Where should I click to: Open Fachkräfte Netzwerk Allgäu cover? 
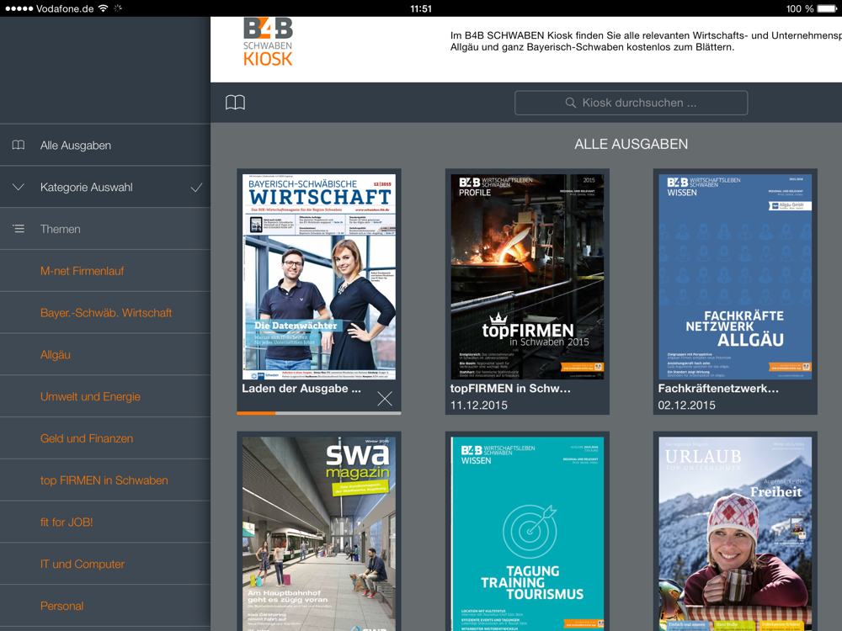tap(735, 276)
